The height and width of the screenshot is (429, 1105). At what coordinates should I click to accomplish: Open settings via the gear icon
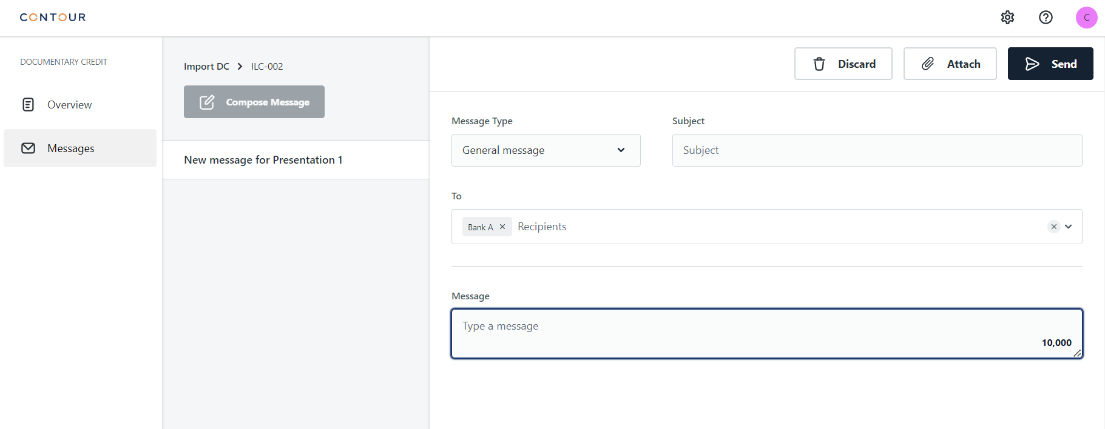[1007, 17]
